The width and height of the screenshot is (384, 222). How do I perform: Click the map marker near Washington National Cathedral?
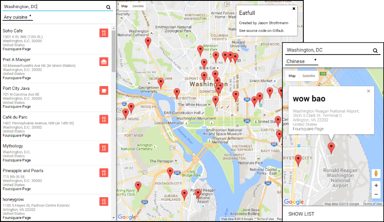coord(148,42)
